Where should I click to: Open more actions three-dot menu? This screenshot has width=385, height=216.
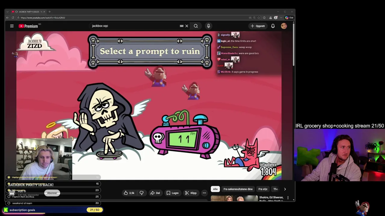point(204,193)
